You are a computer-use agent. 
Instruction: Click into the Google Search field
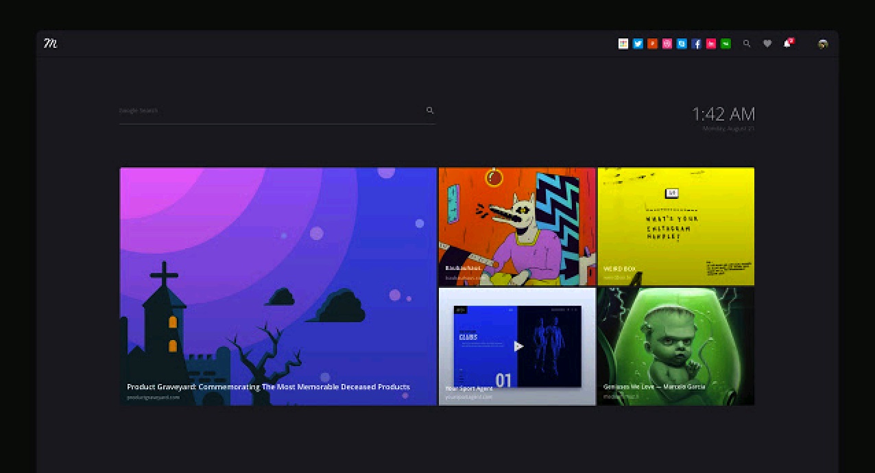point(267,110)
